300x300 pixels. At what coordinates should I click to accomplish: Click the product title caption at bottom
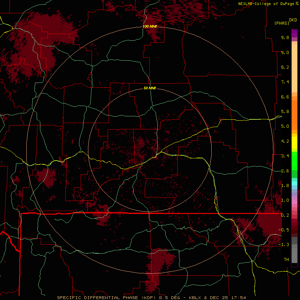pyautogui.click(x=152, y=298)
